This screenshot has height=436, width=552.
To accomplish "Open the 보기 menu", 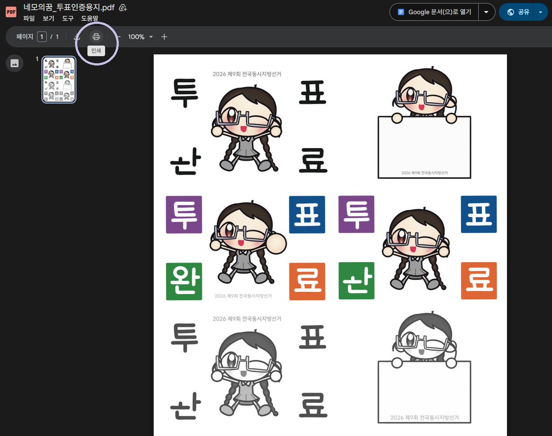I will point(48,19).
